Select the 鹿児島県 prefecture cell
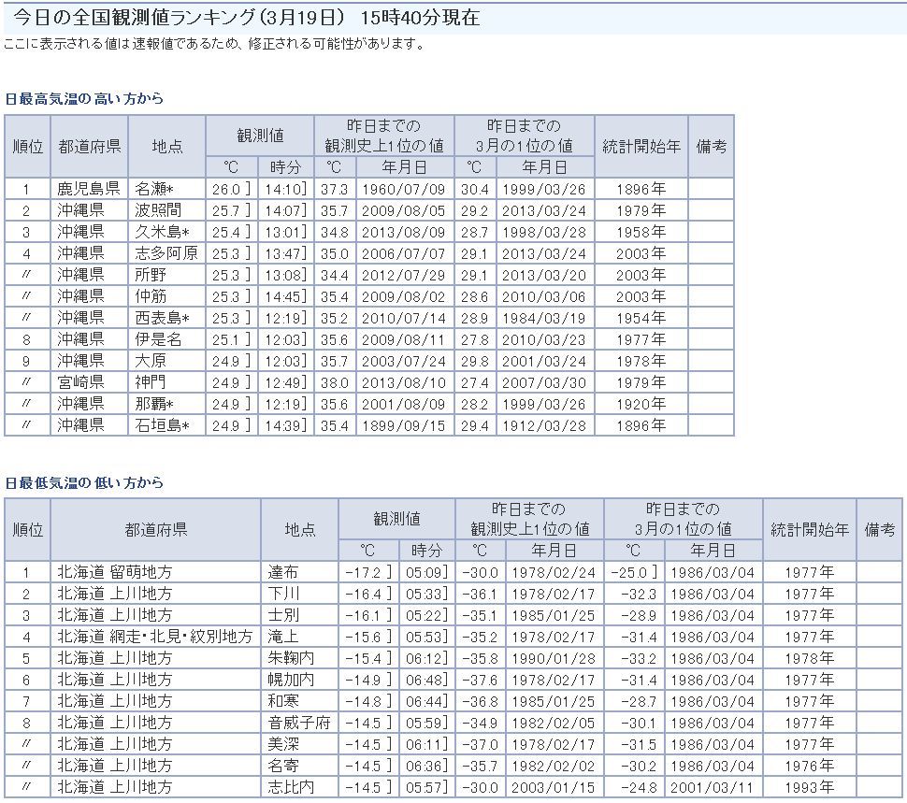 (88, 189)
